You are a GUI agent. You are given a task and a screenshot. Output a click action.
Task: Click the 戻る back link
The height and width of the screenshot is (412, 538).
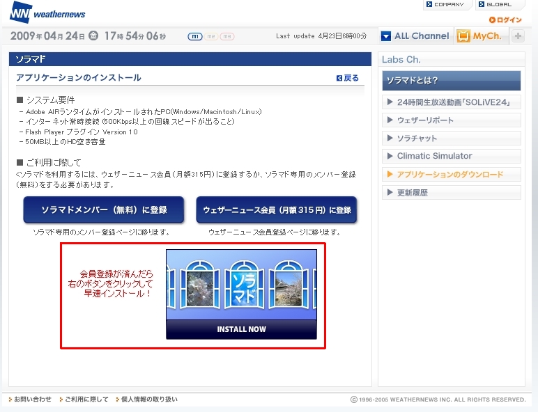click(x=348, y=78)
